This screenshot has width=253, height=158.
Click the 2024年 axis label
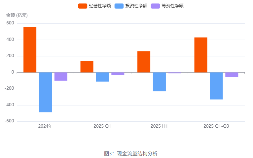pos(45,126)
